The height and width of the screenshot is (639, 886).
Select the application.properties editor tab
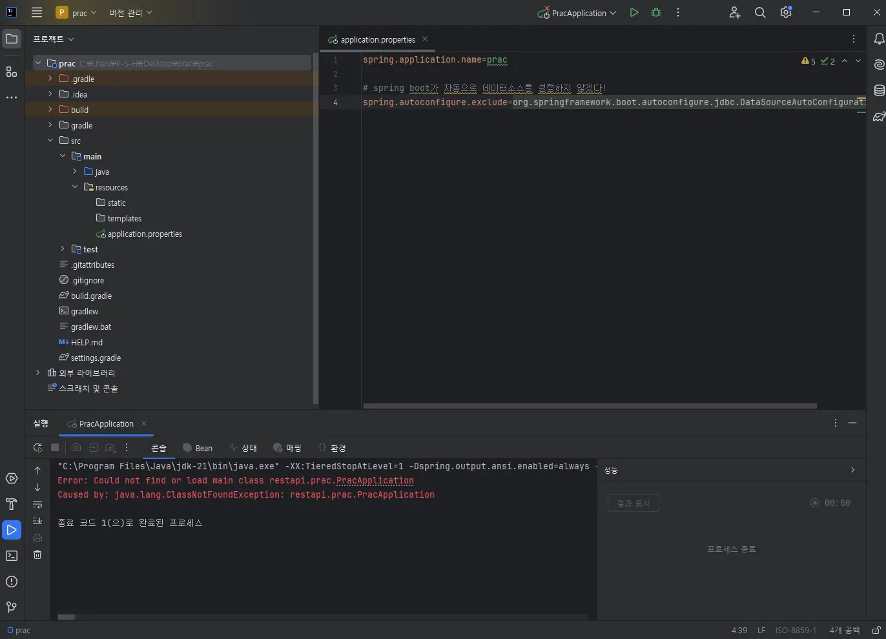[x=378, y=39]
